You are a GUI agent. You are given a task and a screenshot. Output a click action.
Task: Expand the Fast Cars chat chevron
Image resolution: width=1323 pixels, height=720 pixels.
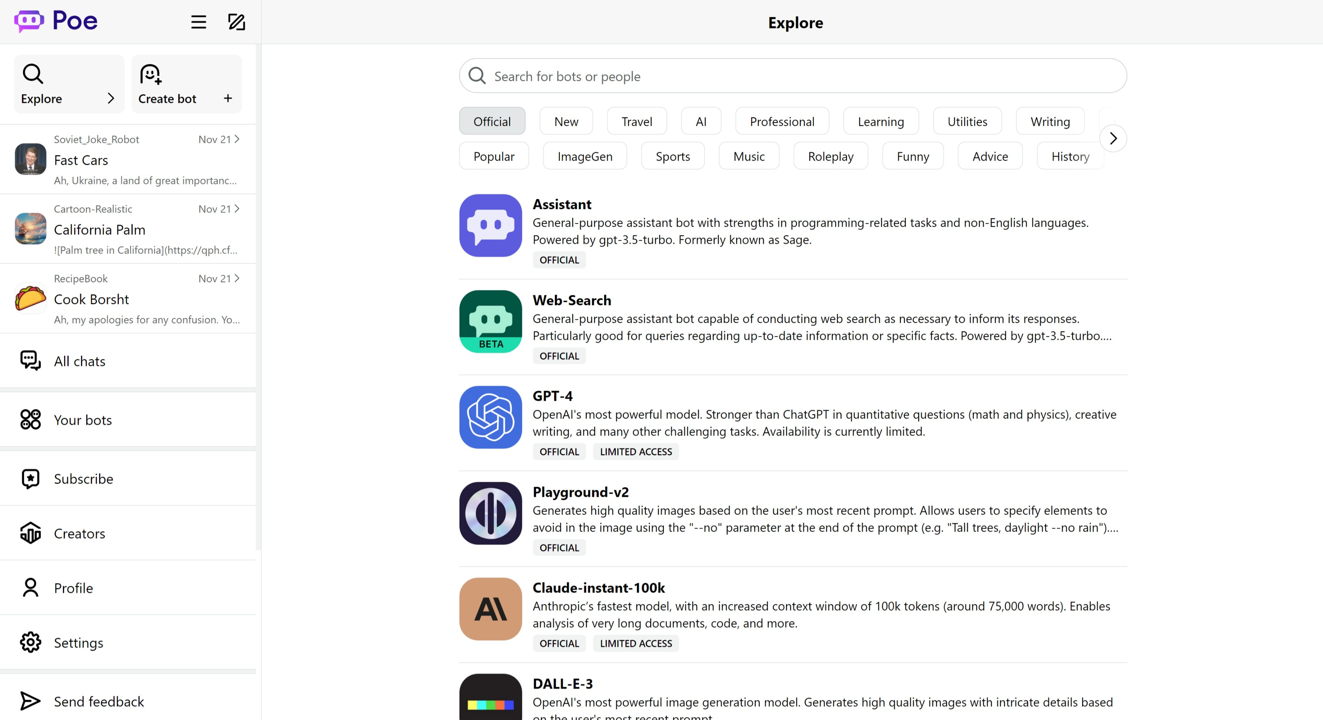237,139
